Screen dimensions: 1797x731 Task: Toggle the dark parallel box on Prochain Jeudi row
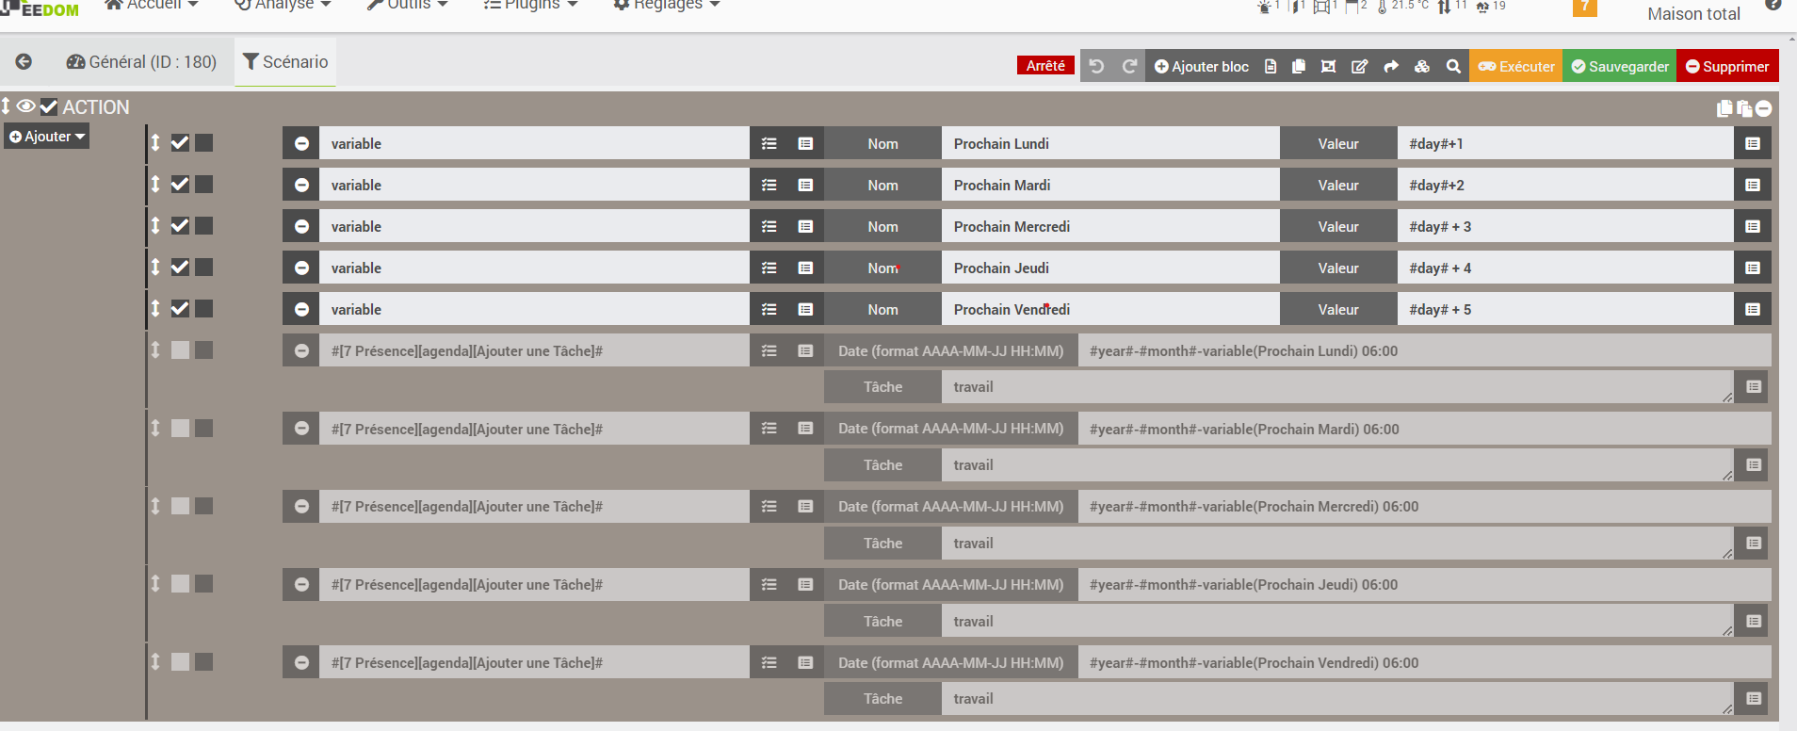(203, 268)
